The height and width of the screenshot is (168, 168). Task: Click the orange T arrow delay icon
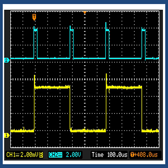(133, 155)
